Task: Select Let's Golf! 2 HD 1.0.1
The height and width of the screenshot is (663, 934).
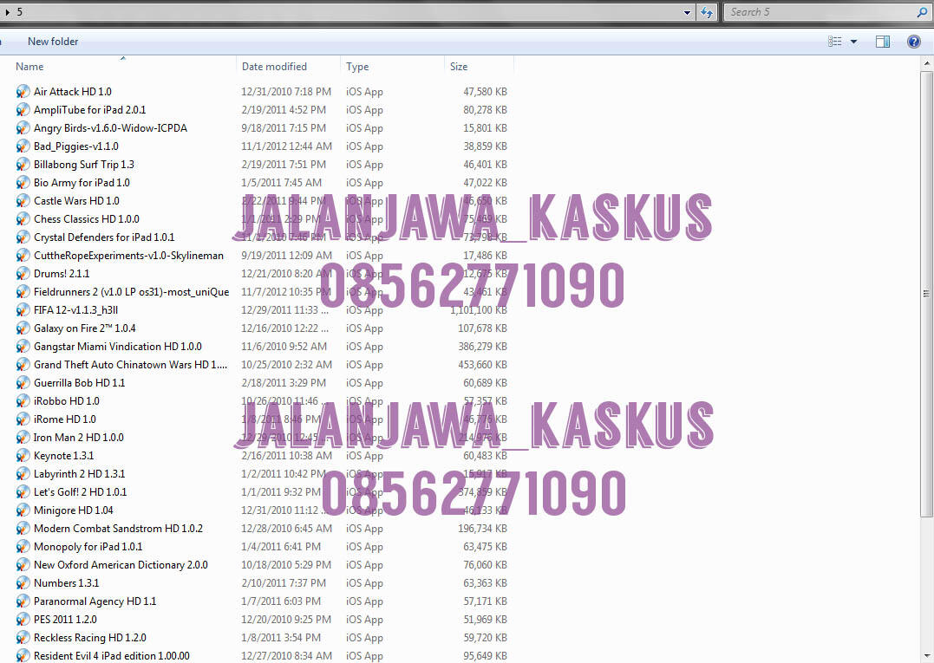Action: point(80,492)
